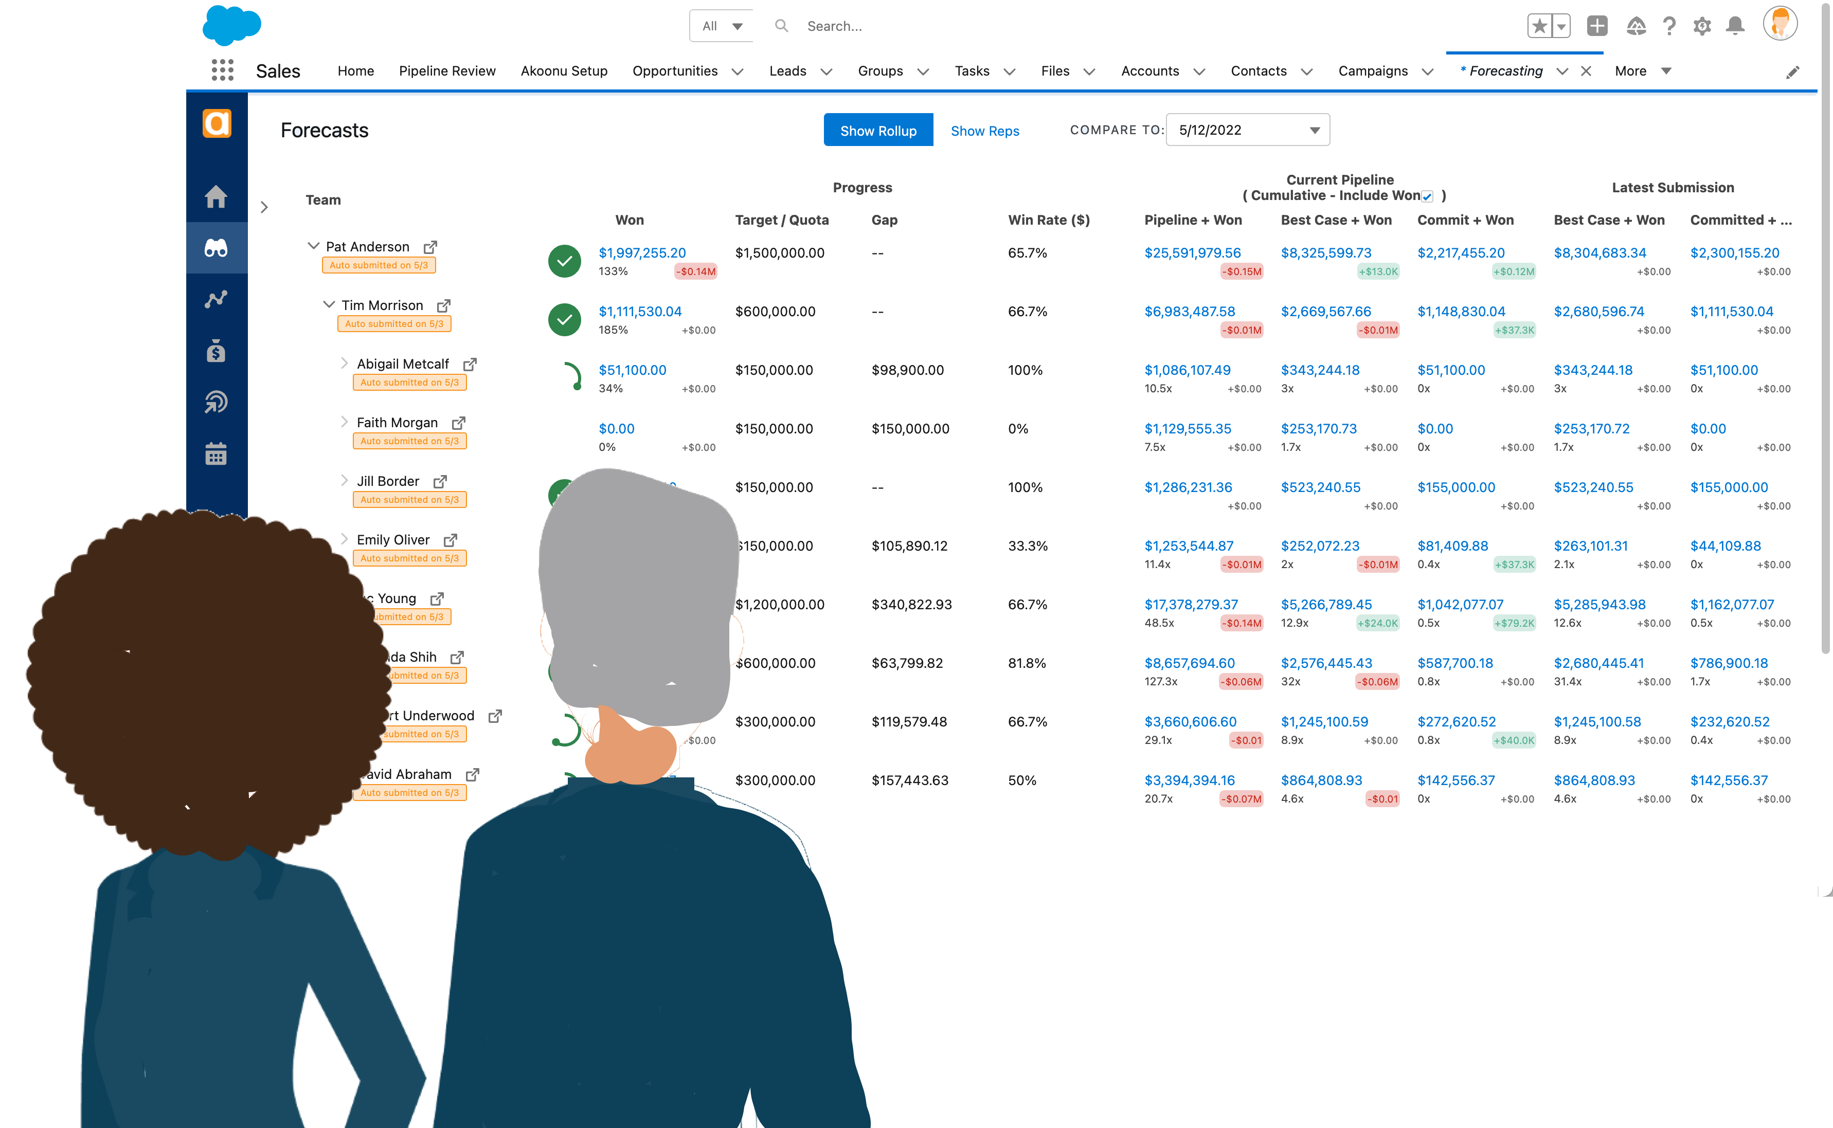The image size is (1833, 1128).
Task: Open the Compare To date dropdown
Action: [x=1247, y=131]
